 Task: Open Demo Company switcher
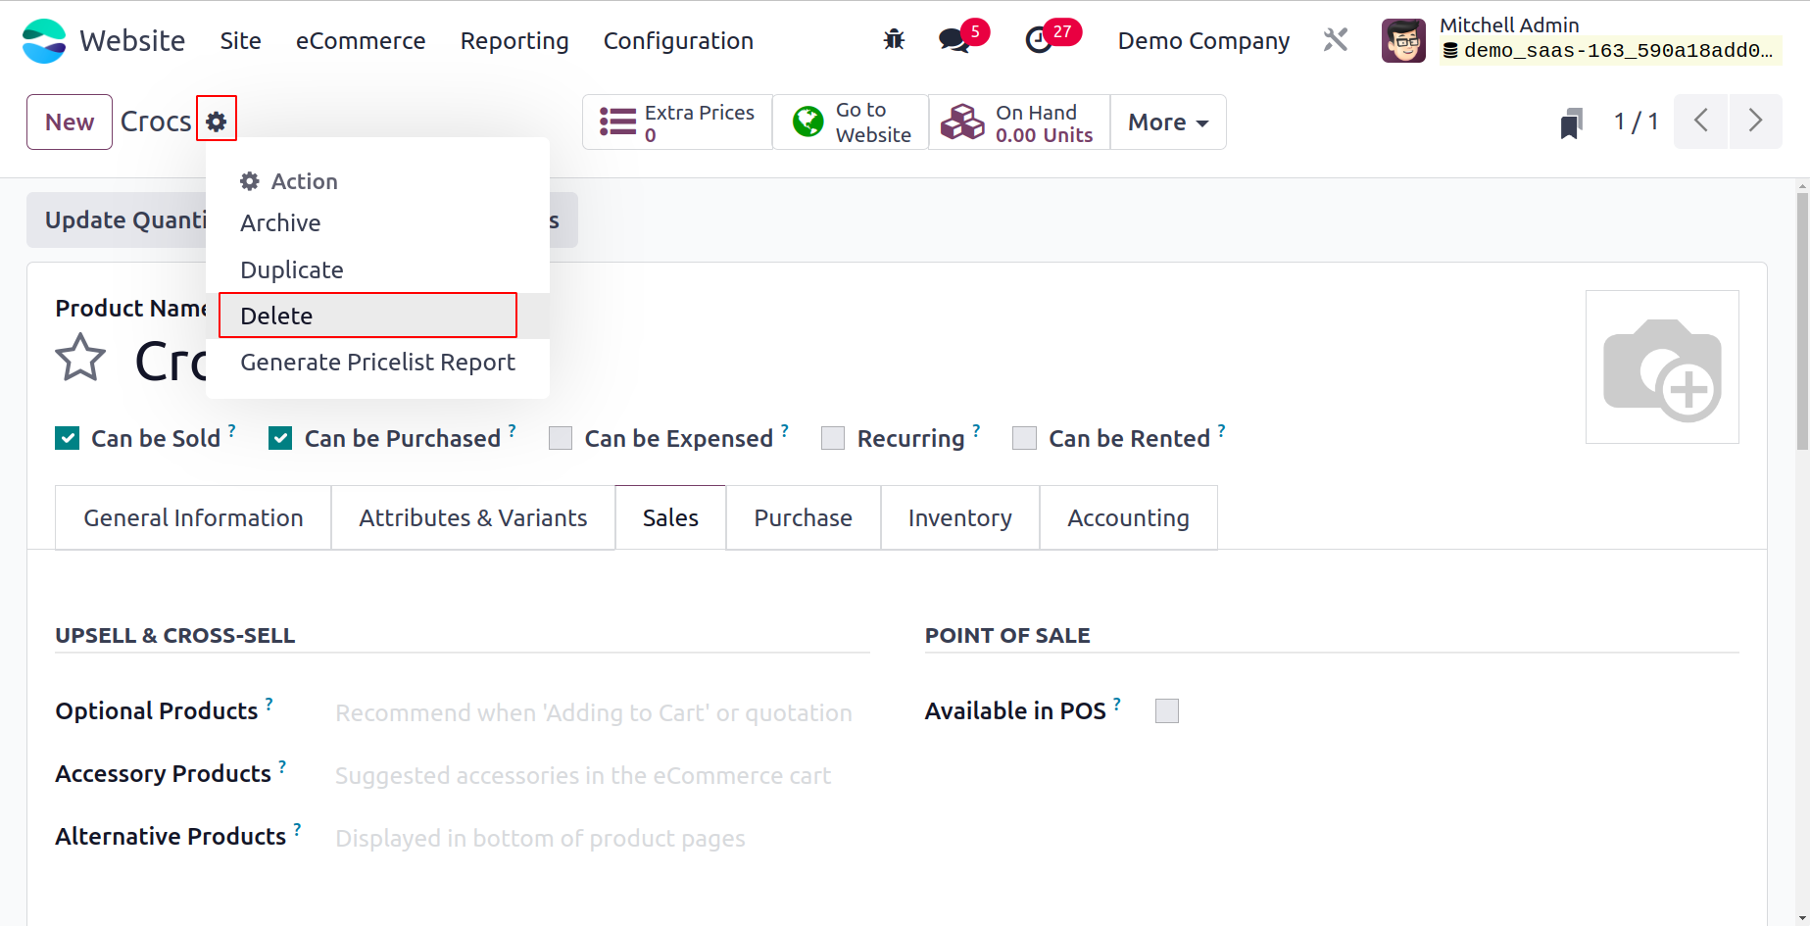click(x=1203, y=41)
